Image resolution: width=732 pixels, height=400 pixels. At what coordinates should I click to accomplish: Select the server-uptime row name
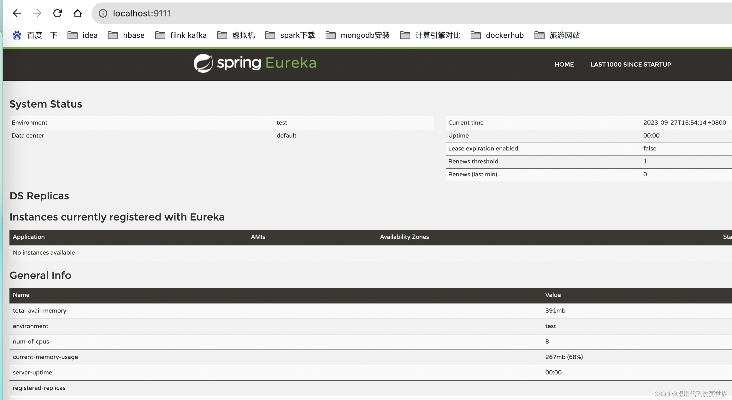tap(32, 372)
